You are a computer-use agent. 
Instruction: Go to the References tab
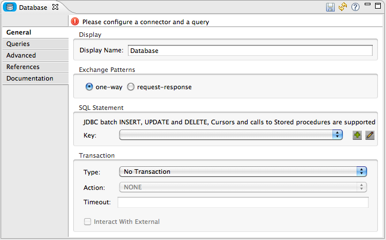pyautogui.click(x=23, y=67)
